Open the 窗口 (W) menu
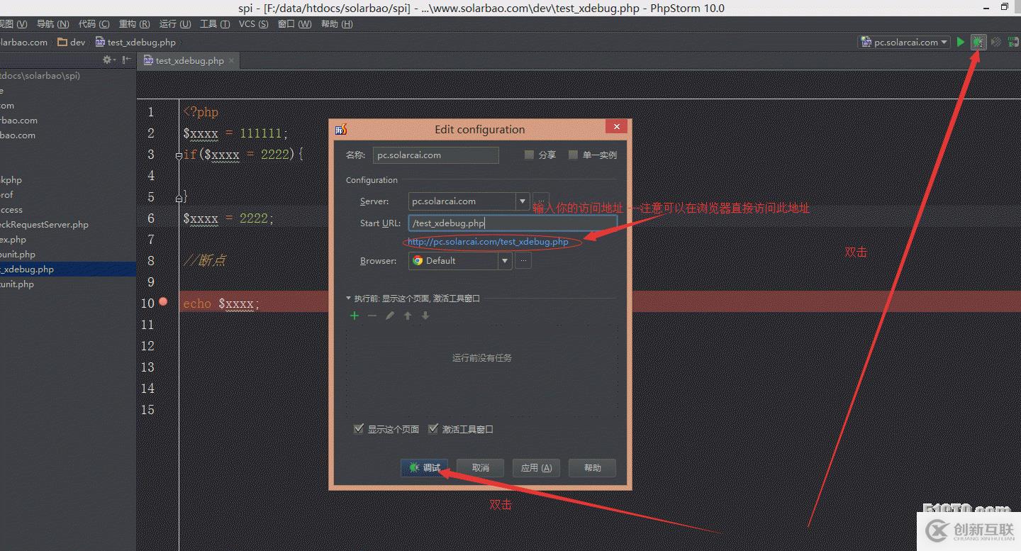 pos(294,24)
